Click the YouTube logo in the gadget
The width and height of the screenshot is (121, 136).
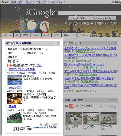tap(70, 106)
